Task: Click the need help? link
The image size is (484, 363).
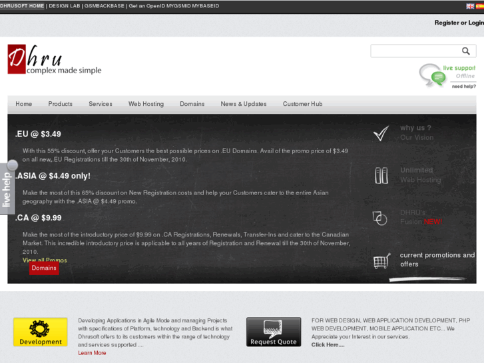Action: (464, 87)
